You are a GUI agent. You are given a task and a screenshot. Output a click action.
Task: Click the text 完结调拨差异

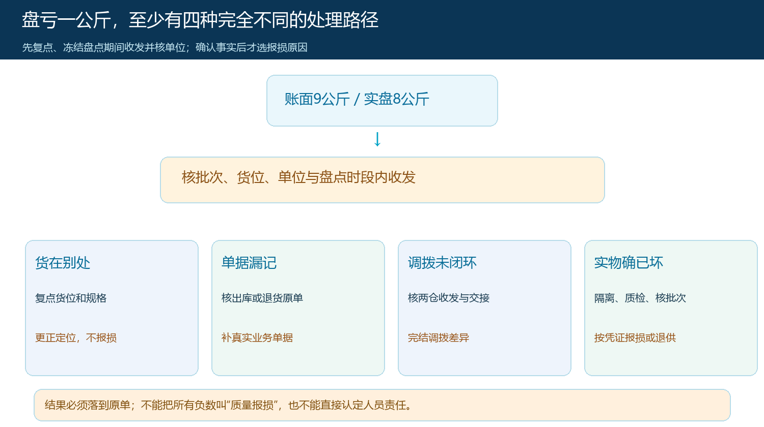pos(439,338)
